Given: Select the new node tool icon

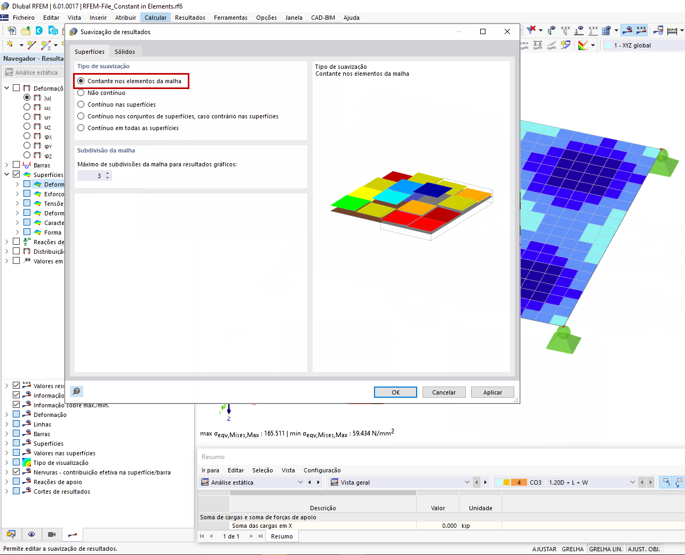Looking at the screenshot, I should [x=10, y=44].
